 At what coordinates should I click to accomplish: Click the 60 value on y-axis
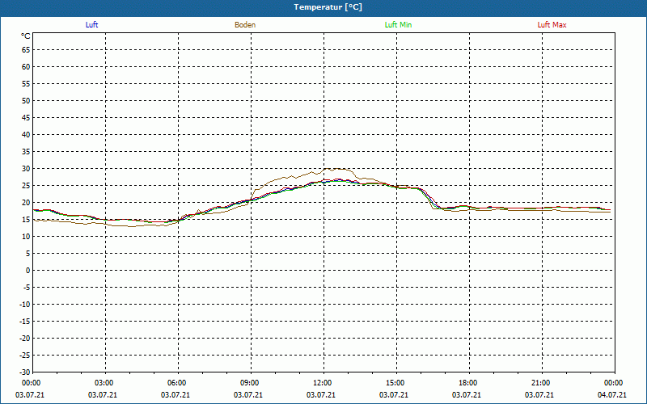[x=26, y=67]
